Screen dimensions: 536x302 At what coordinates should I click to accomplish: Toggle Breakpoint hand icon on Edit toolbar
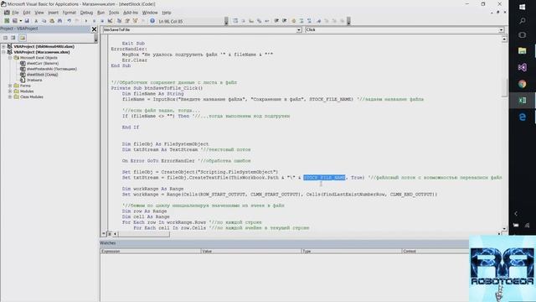pos(293,21)
